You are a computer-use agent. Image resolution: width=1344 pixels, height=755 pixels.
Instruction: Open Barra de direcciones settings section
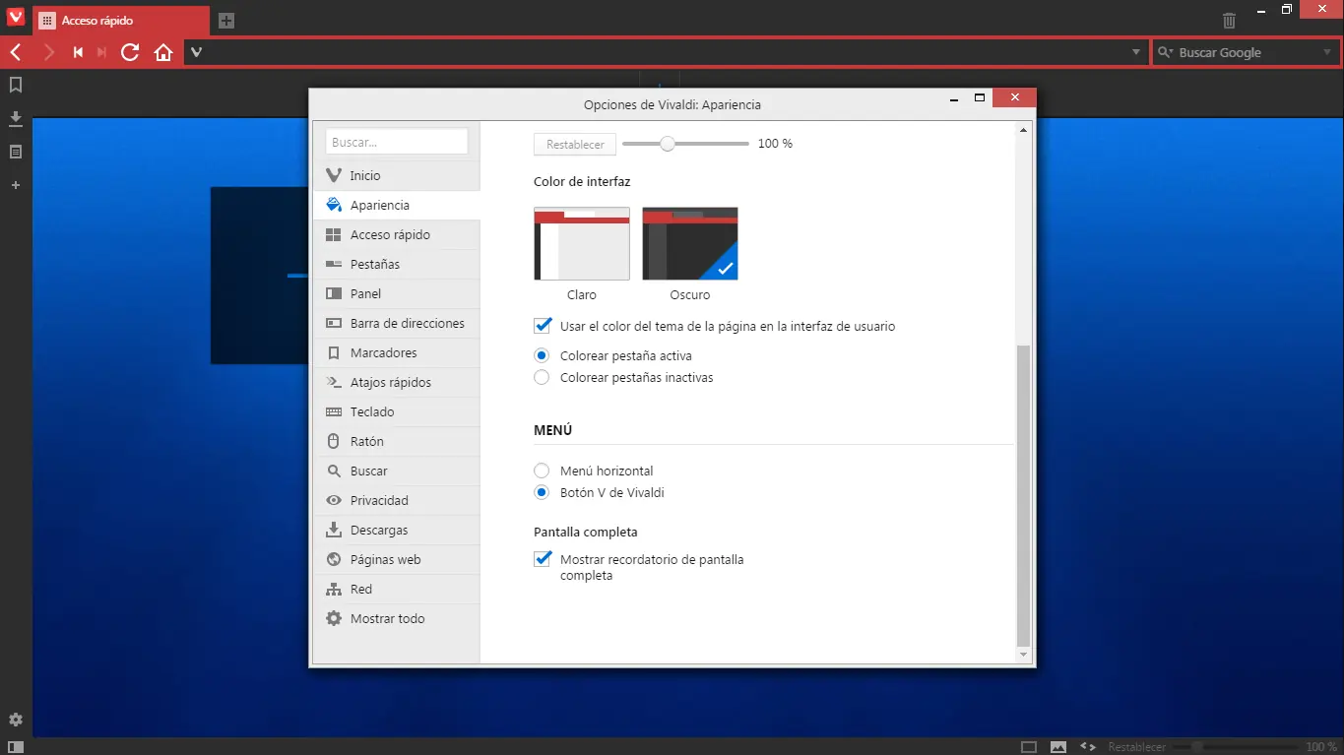[396, 323]
